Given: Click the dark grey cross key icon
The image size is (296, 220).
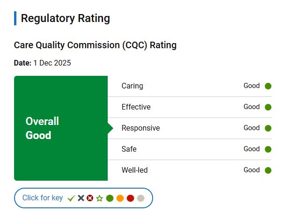Looking at the screenshot, I should click(x=81, y=198).
